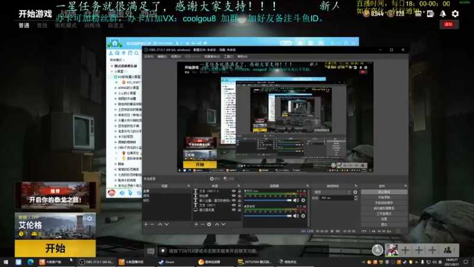Move the source down in the Sources panel
Viewport: 474px width, 267px height.
(x=223, y=224)
